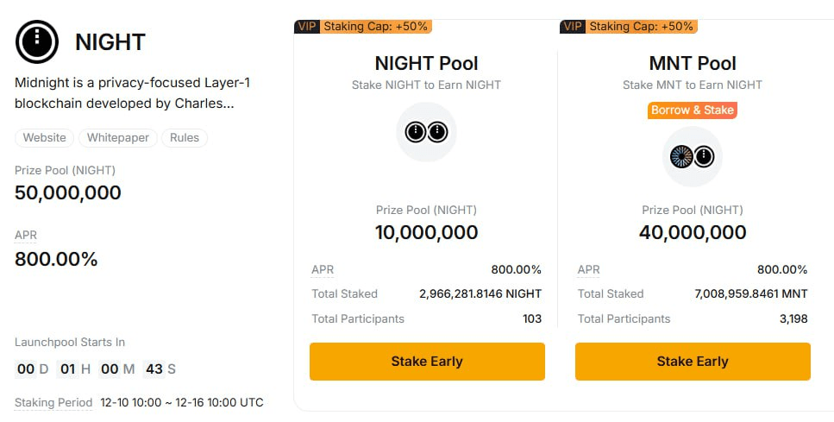Click the MNT Pool title
The image size is (834, 422).
(x=692, y=63)
